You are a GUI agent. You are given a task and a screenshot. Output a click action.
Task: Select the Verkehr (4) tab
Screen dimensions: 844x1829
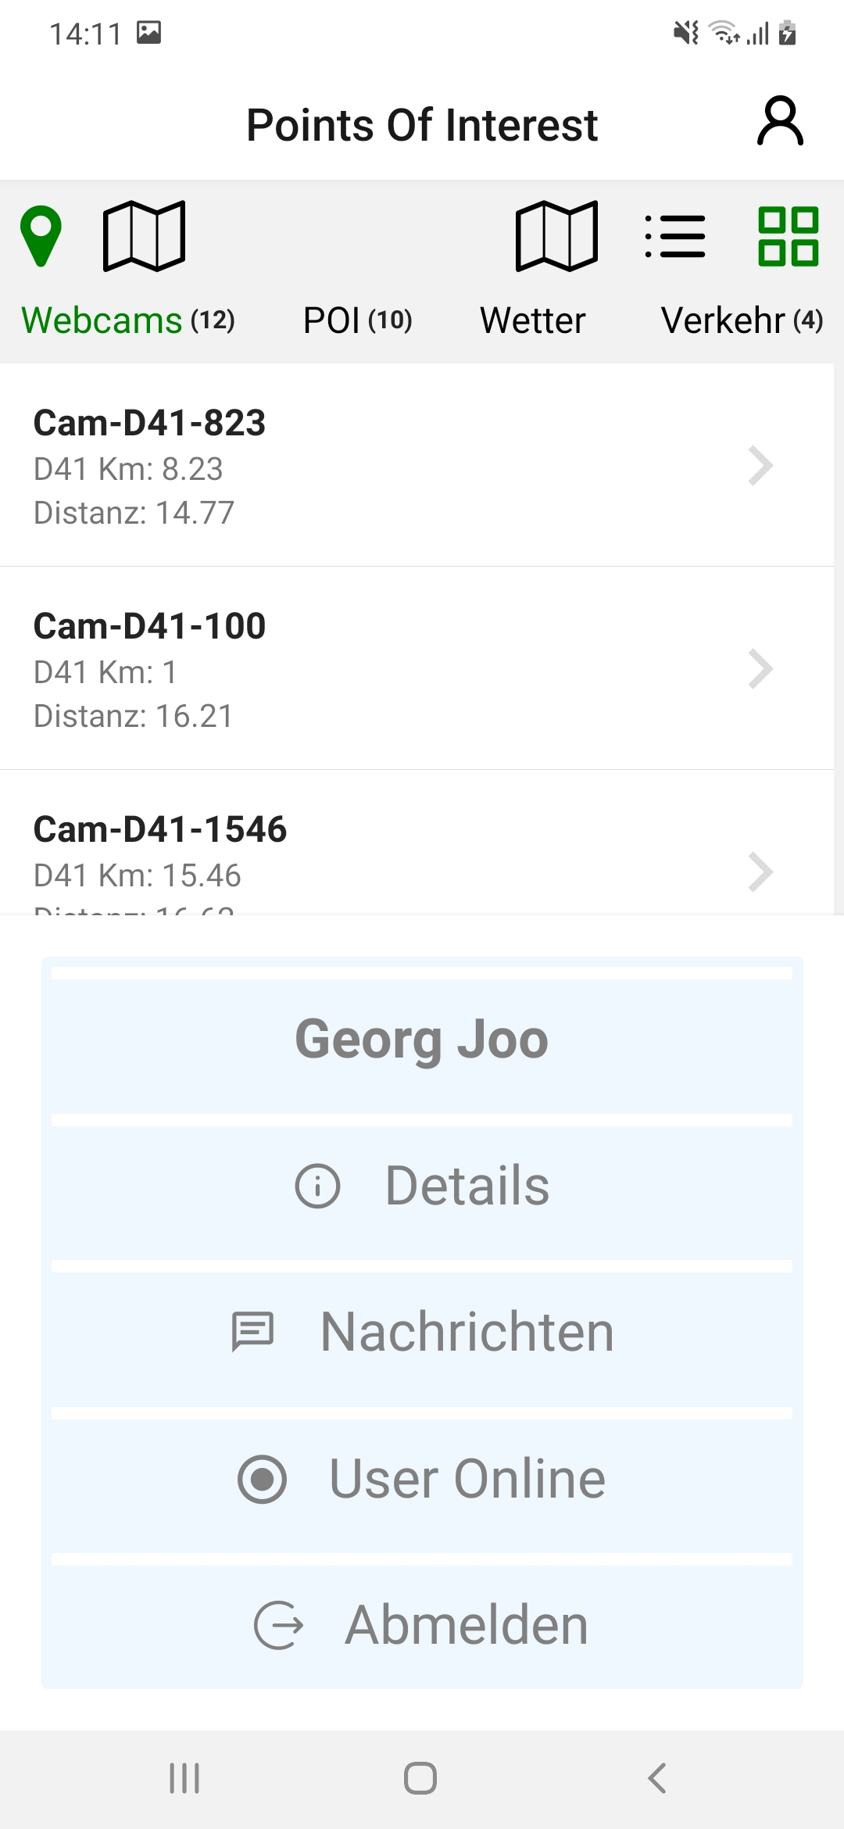742,320
